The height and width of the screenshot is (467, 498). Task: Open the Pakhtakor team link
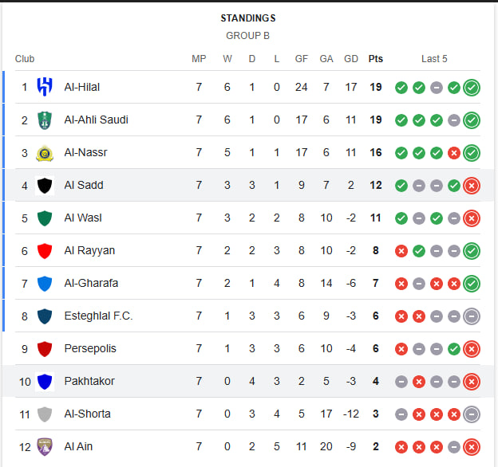pos(89,381)
